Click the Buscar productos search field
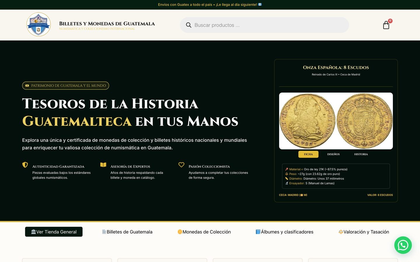Screen dimensions: 420x262 (264, 25)
